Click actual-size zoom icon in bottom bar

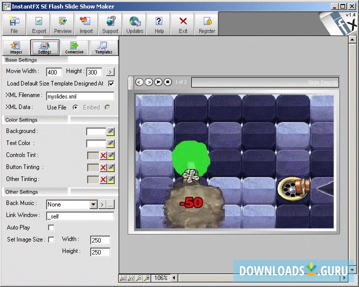(x=131, y=278)
